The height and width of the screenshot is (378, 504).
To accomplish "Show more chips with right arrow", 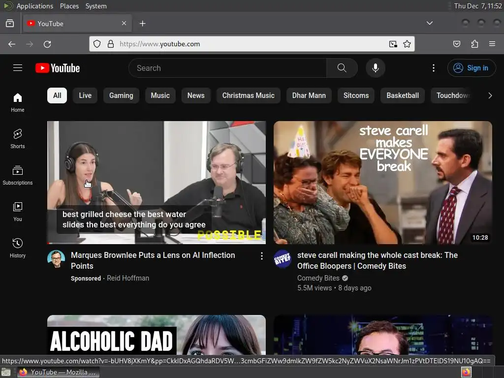I will pos(490,95).
